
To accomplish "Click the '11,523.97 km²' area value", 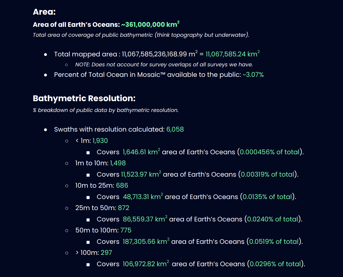I will [141, 174].
